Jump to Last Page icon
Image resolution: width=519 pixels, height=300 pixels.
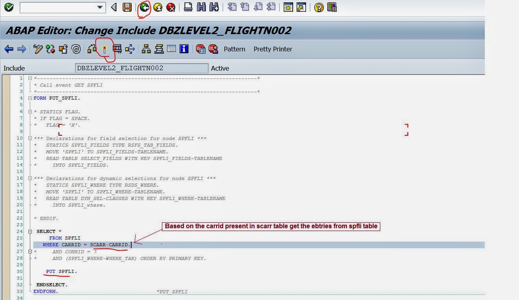(x=271, y=7)
